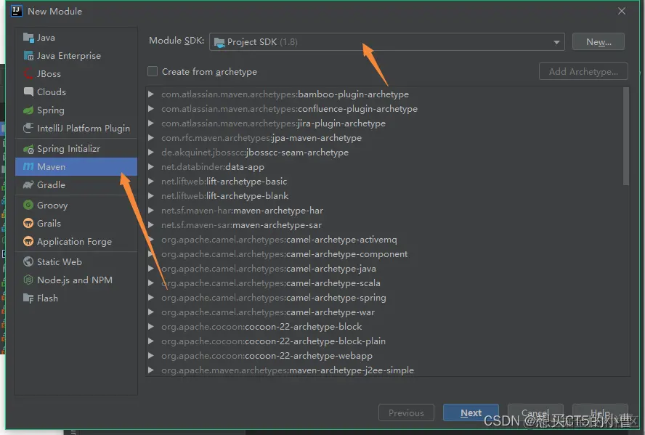Click the Java Enterprise icon
This screenshot has width=645, height=435.
pos(28,55)
